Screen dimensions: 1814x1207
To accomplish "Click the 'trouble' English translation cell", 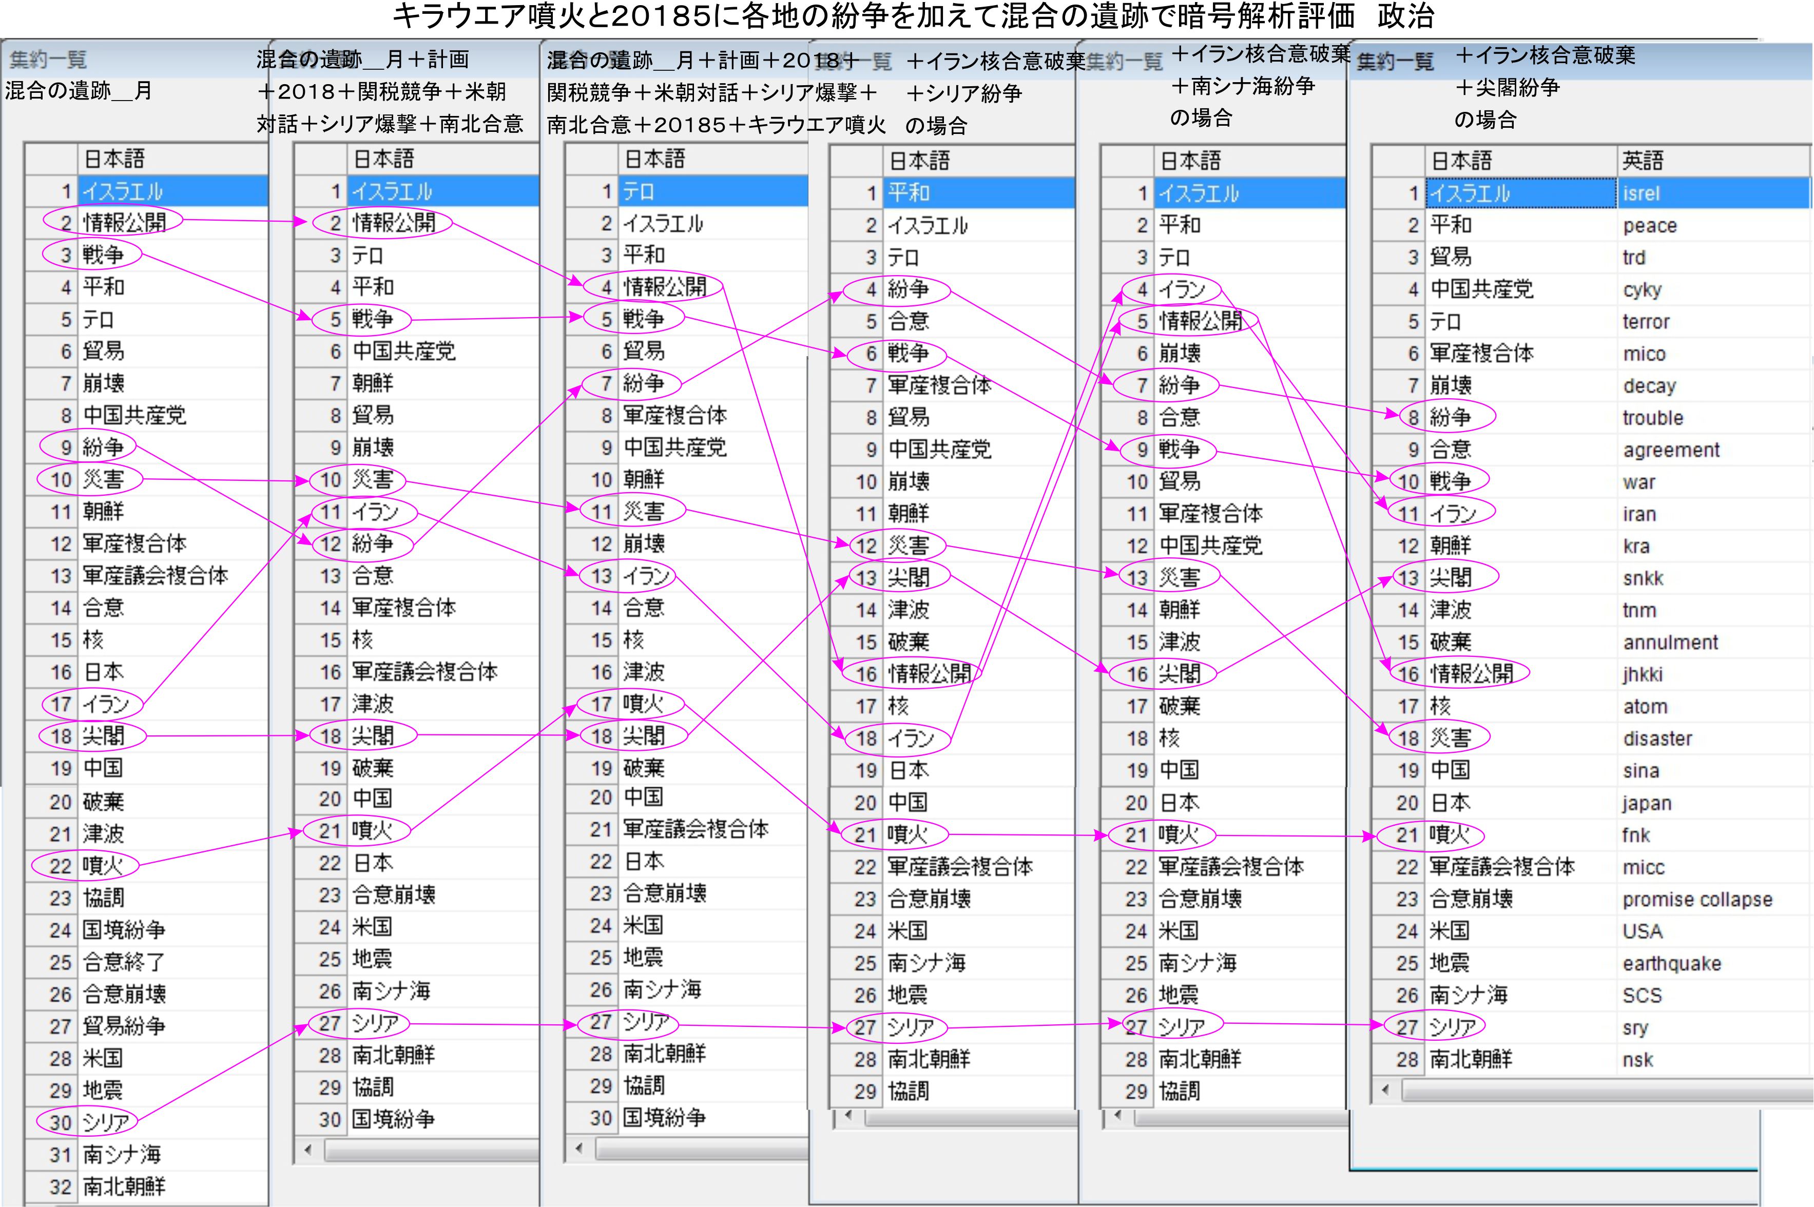I will click(x=1652, y=418).
